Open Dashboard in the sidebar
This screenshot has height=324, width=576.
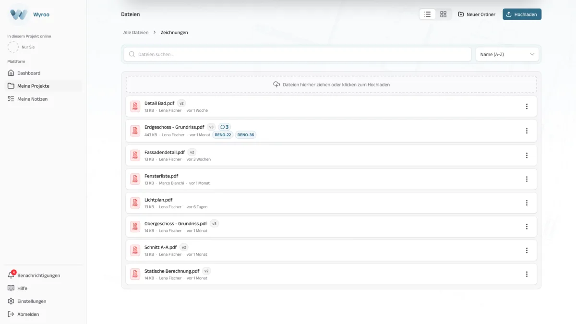pyautogui.click(x=43, y=73)
